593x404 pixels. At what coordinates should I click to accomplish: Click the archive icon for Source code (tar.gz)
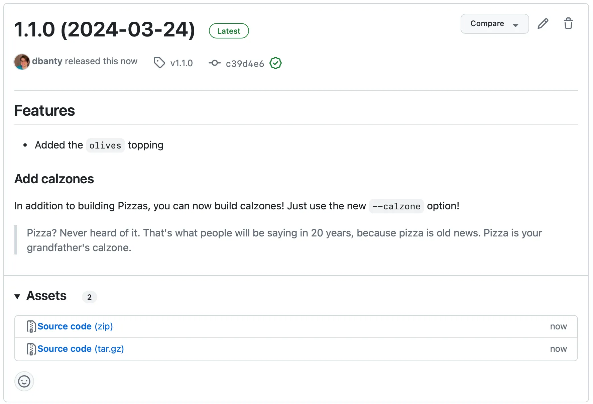click(31, 349)
